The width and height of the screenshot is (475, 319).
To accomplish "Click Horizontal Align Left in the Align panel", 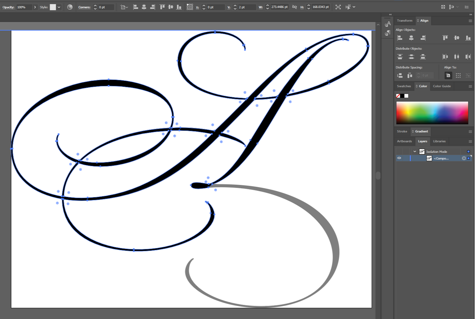I will (x=400, y=38).
